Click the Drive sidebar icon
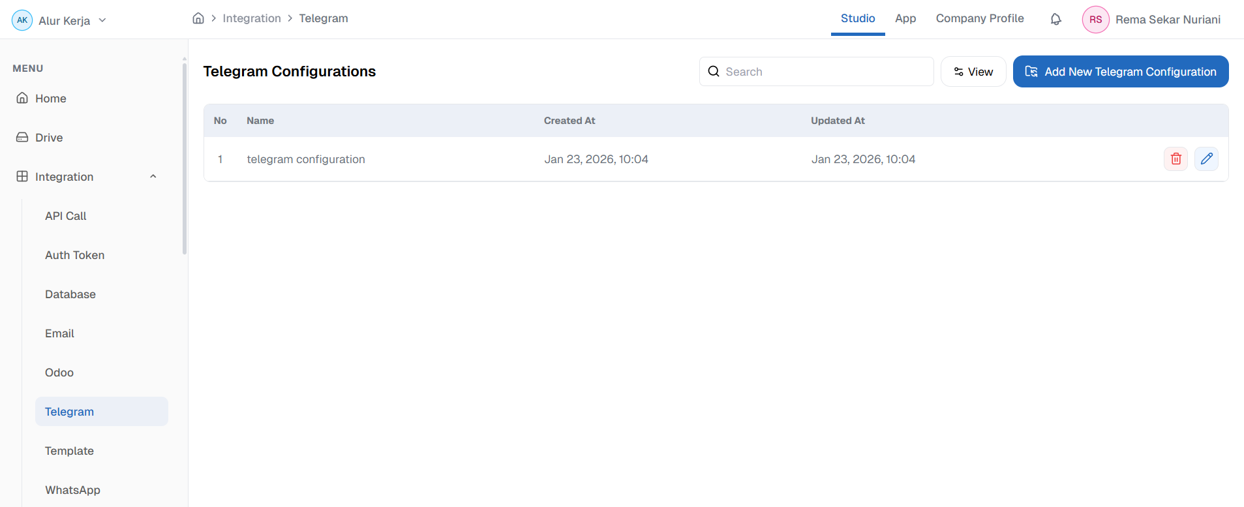 22,137
